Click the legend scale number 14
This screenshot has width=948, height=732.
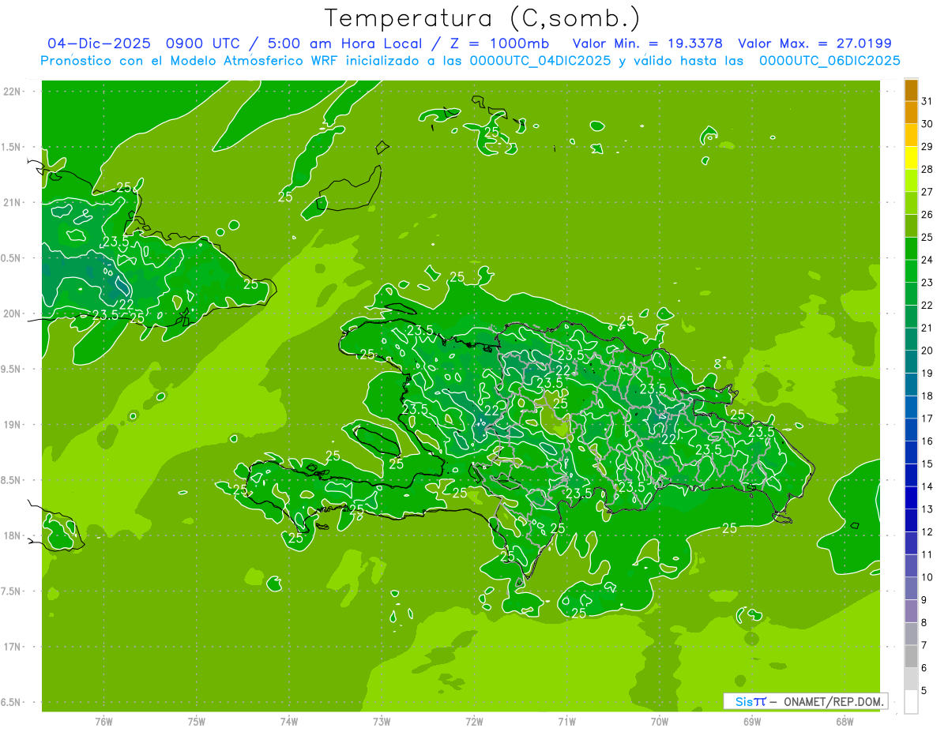[x=927, y=486]
